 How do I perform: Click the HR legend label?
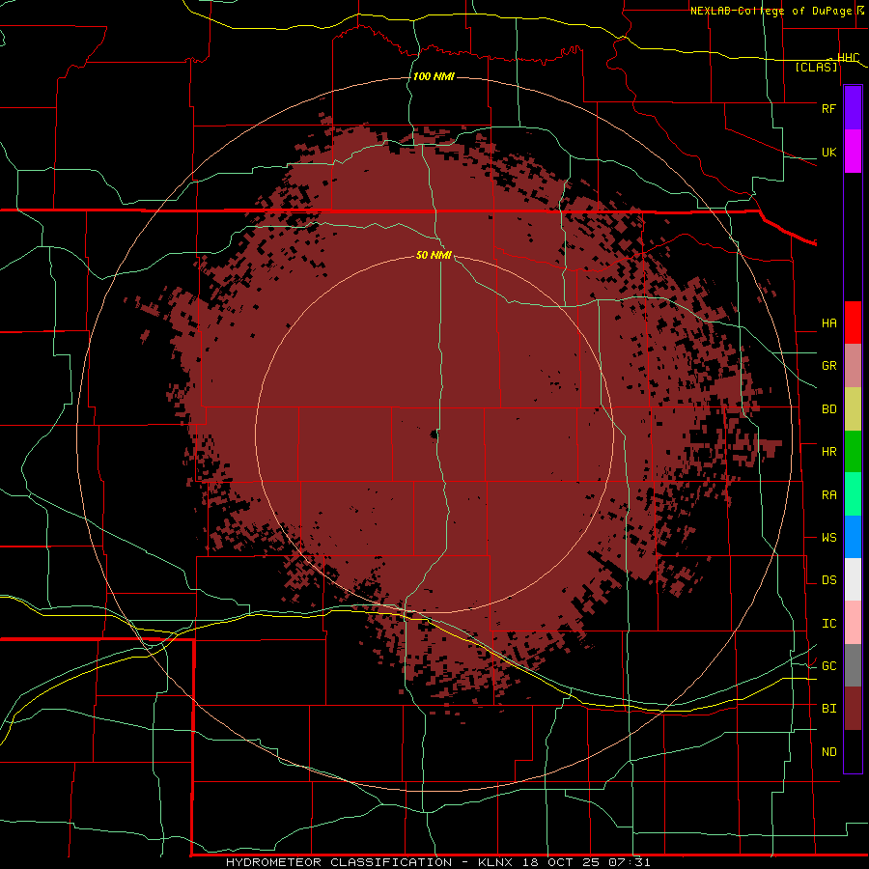829,452
